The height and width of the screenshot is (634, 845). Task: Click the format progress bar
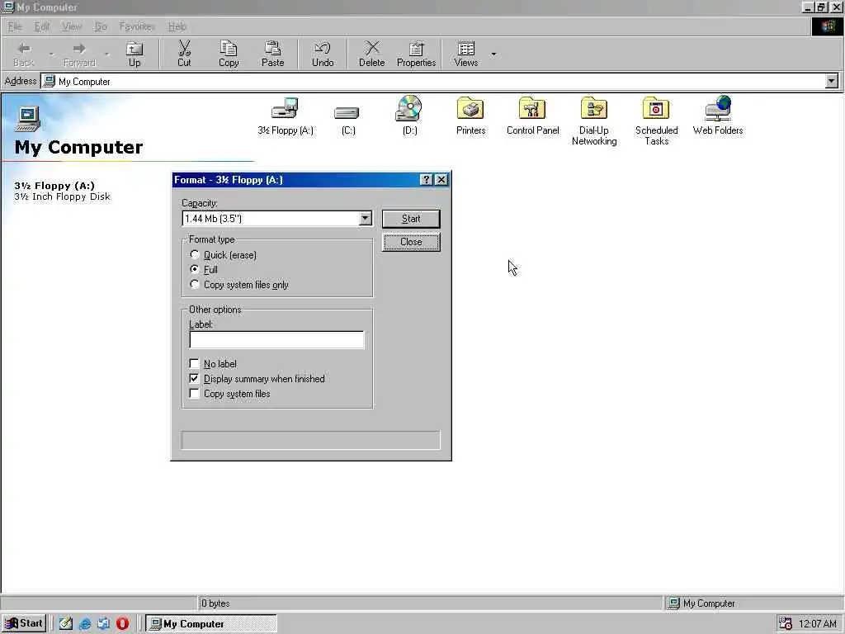(x=311, y=440)
